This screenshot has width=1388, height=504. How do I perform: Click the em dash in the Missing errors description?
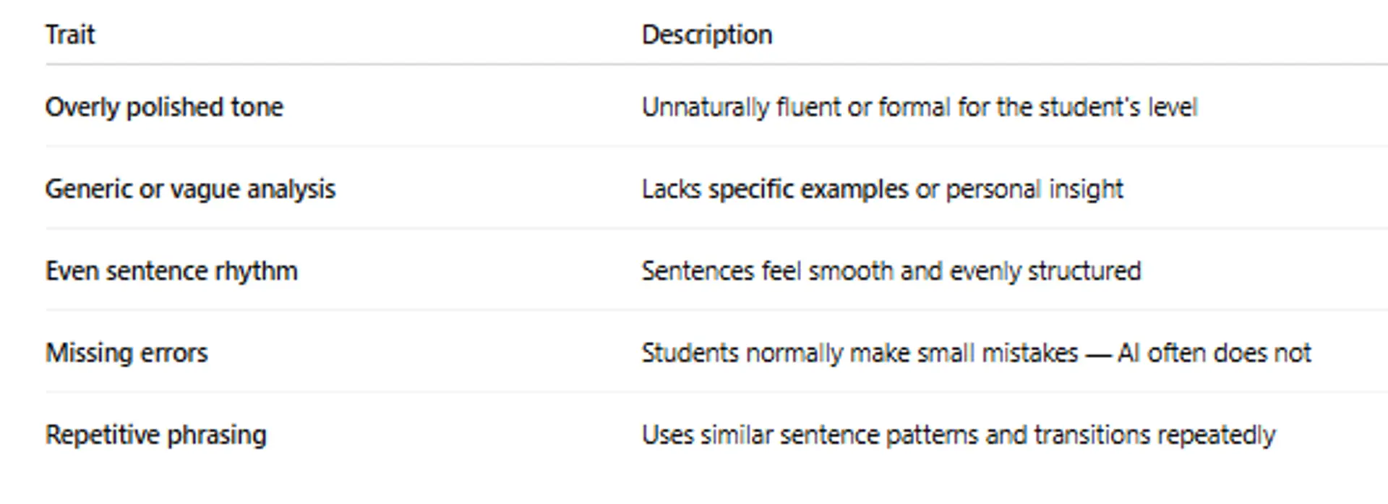click(x=1097, y=353)
